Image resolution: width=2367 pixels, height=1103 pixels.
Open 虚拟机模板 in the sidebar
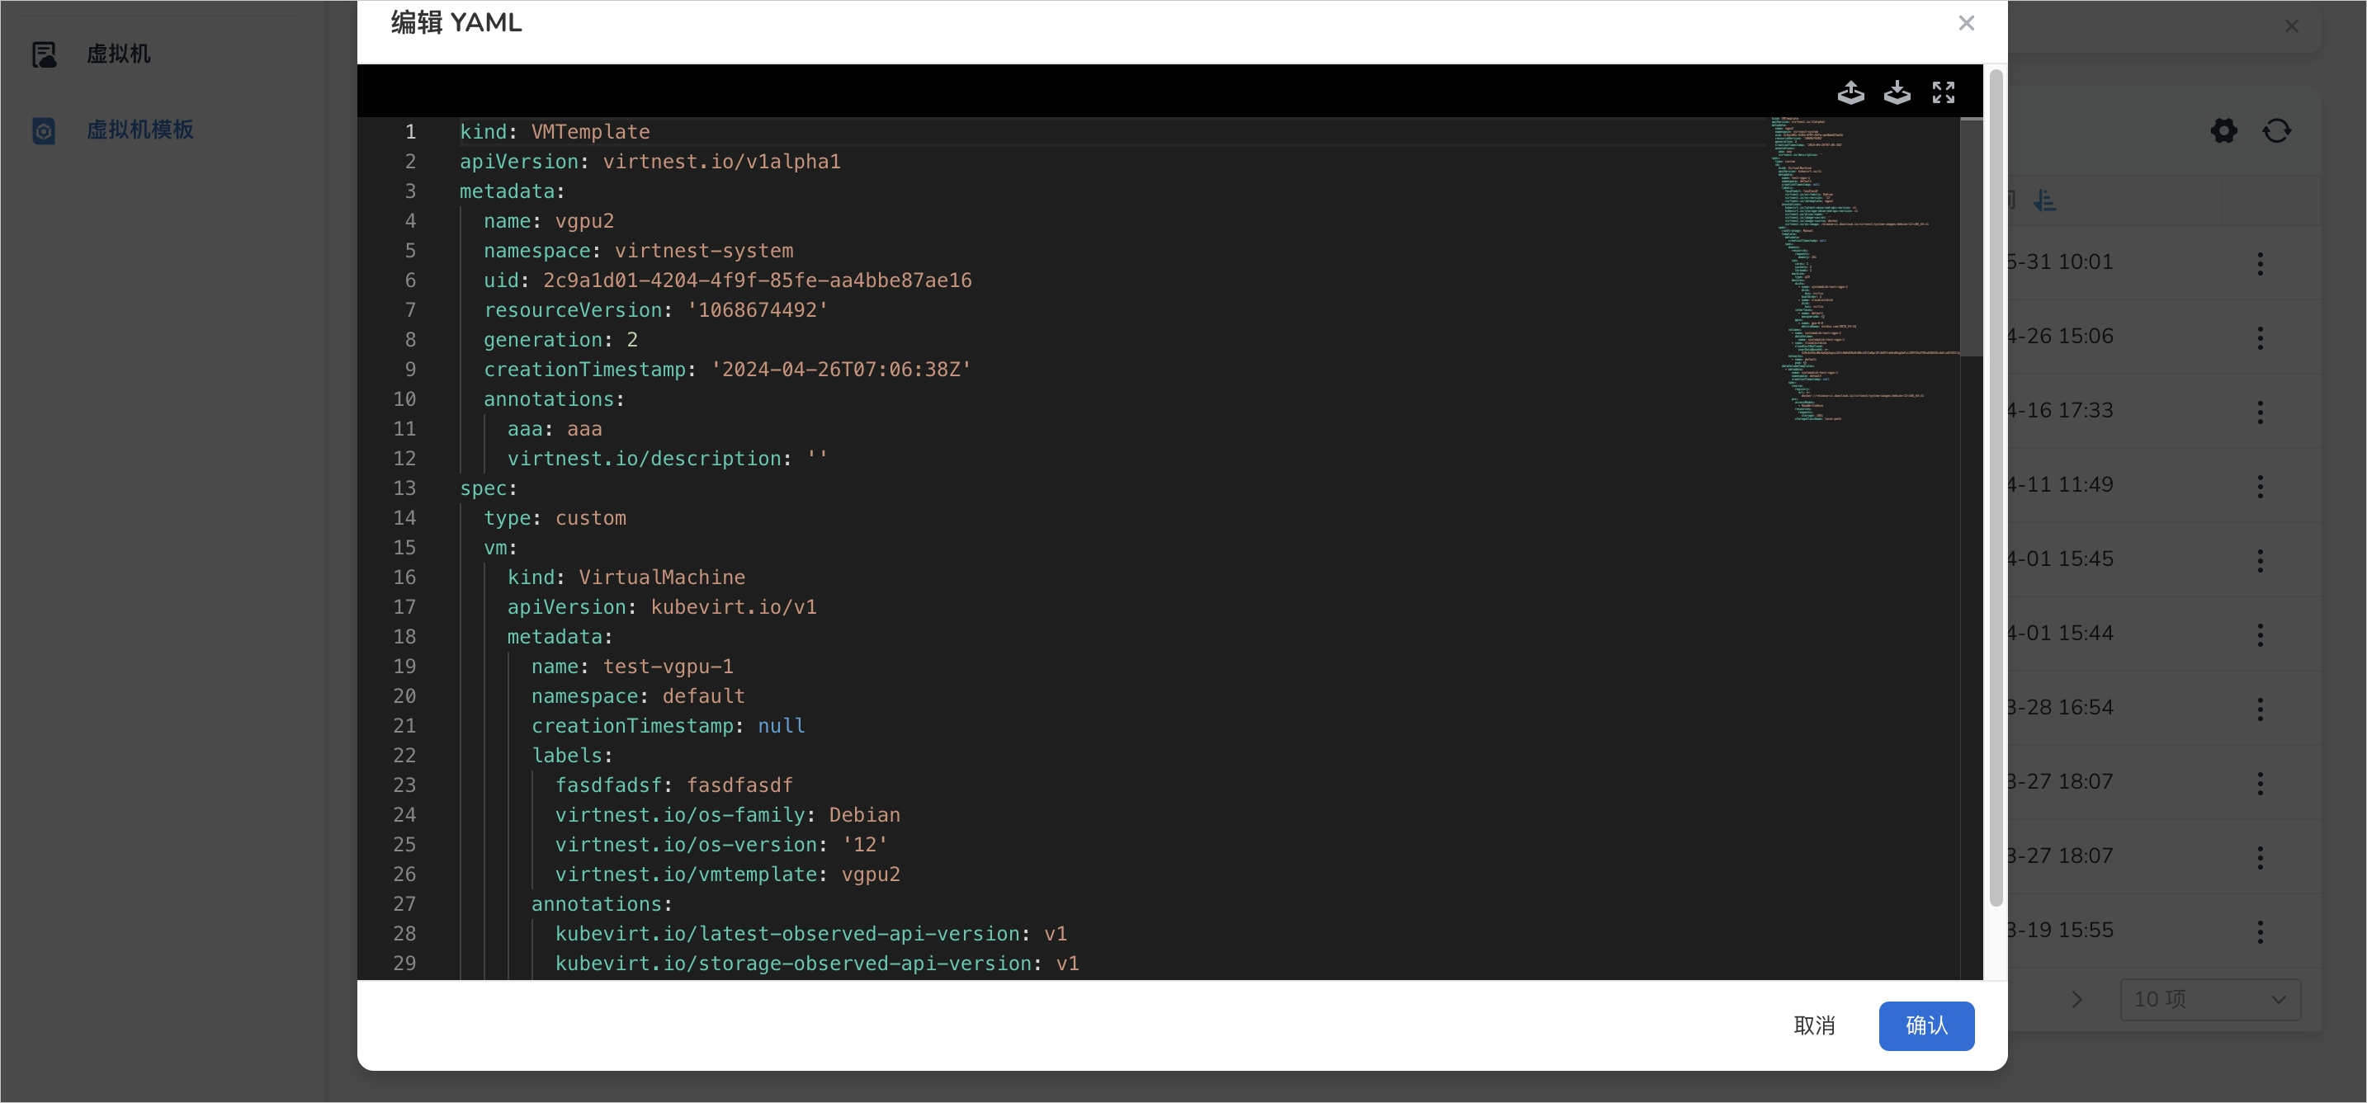(139, 130)
